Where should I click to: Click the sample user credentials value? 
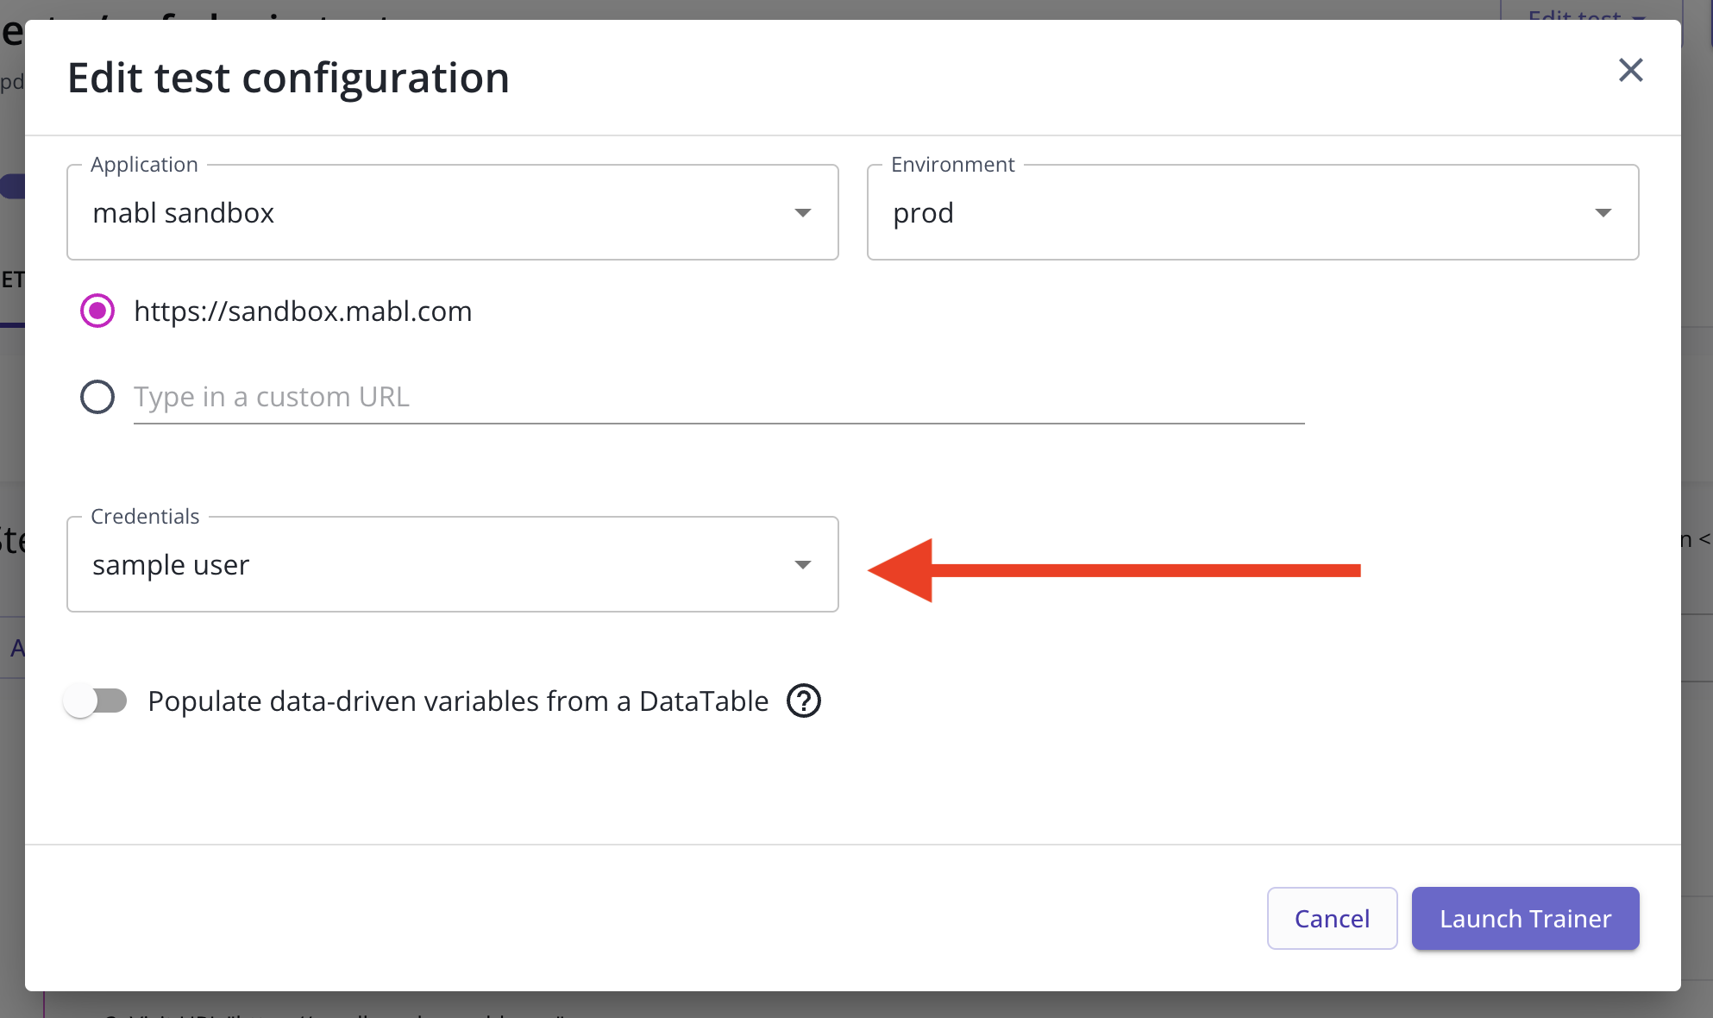click(x=171, y=565)
